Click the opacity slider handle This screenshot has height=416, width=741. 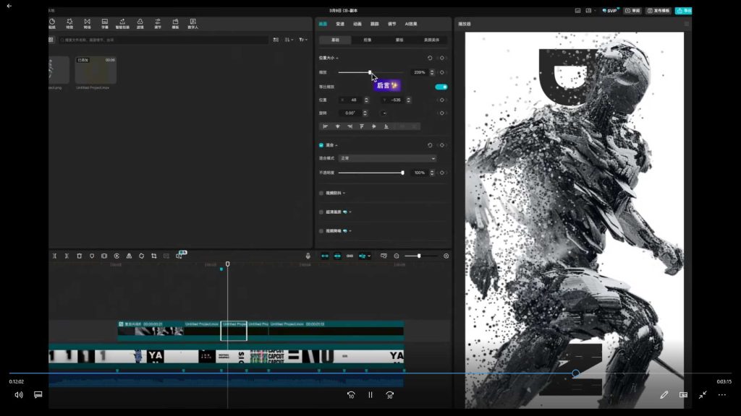point(402,173)
